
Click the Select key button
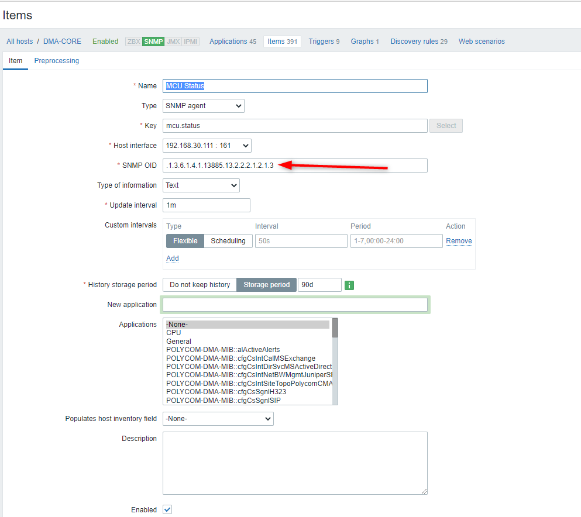click(446, 126)
